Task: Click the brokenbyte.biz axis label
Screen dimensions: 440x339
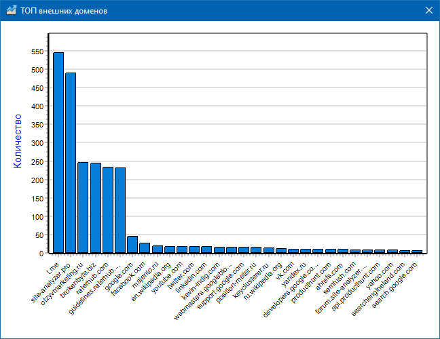Action: pos(77,280)
